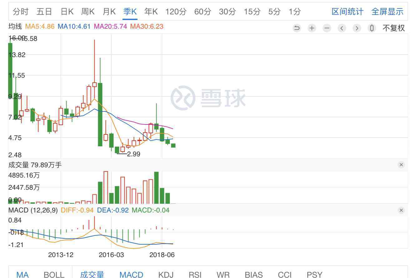415x278 pixels.
Task: Click the candlestick chart style icon
Action: coord(372,28)
